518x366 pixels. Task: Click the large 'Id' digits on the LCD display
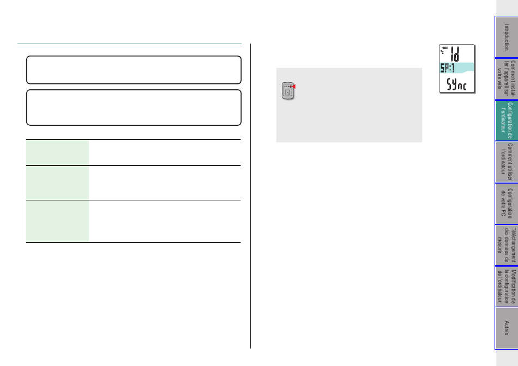(455, 54)
